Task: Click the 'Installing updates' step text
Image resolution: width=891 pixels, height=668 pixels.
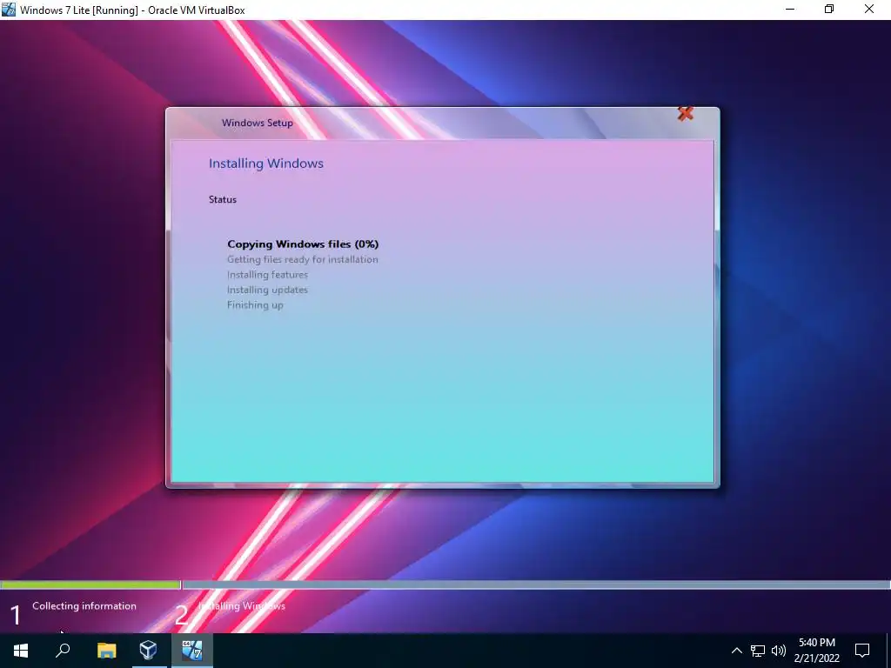Action: click(x=267, y=290)
